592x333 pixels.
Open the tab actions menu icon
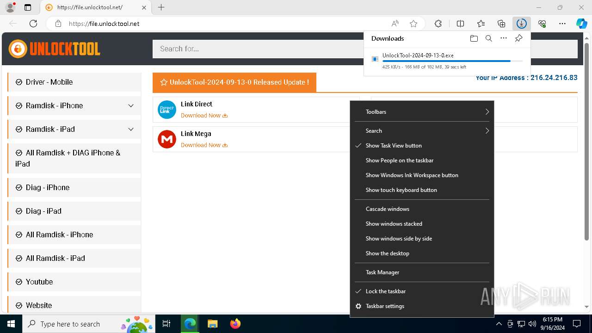pyautogui.click(x=28, y=7)
